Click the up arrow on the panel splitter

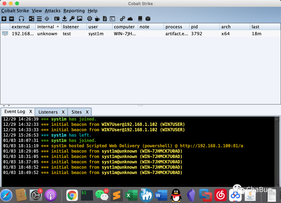(x=4, y=106)
